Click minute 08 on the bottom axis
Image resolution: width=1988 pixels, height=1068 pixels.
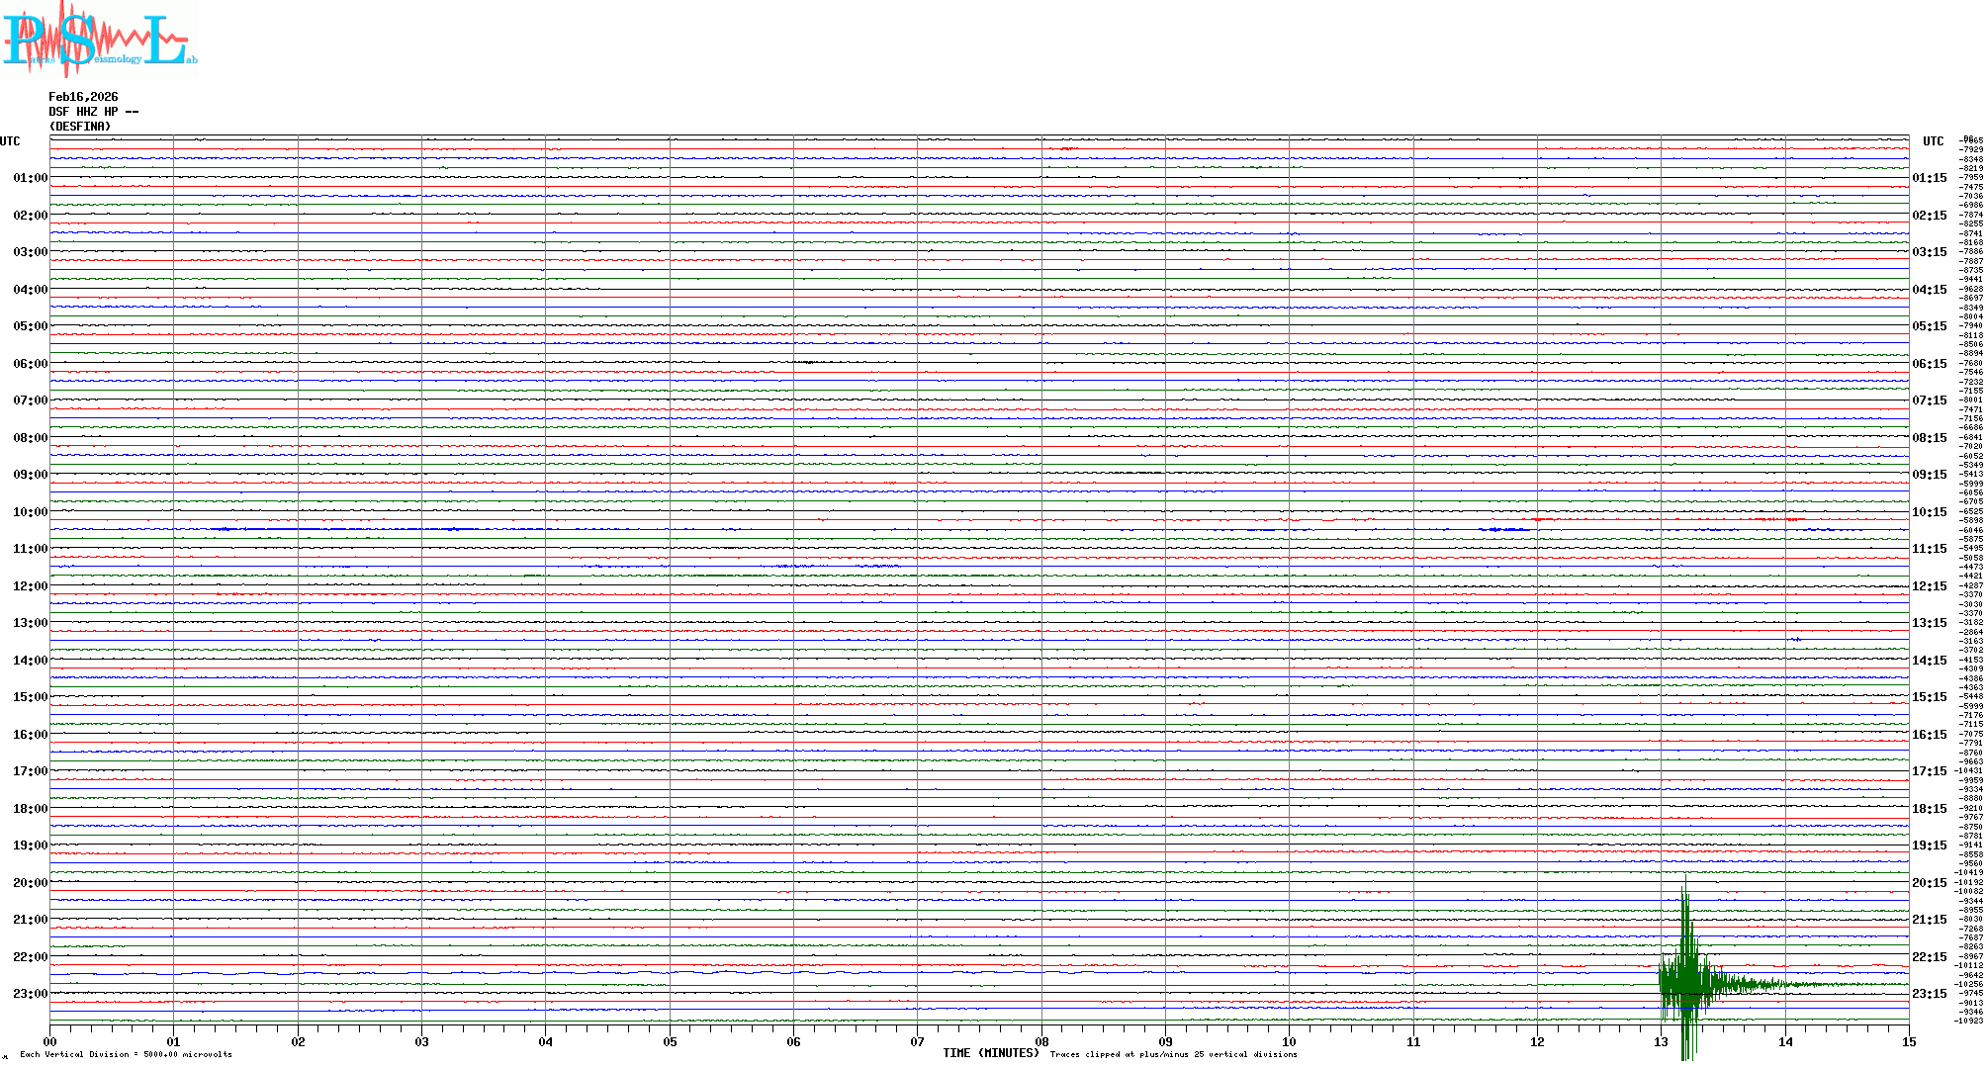coord(1041,1041)
